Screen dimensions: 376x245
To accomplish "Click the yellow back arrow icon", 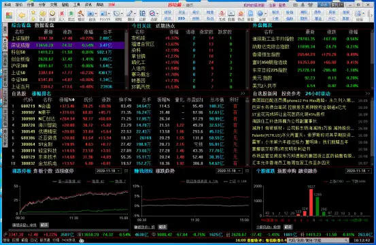I will point(22,16).
